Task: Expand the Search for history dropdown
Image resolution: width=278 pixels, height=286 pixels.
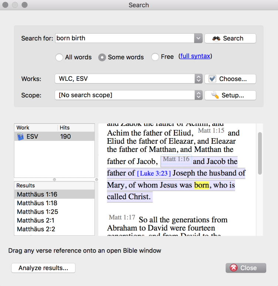Action: (x=199, y=39)
